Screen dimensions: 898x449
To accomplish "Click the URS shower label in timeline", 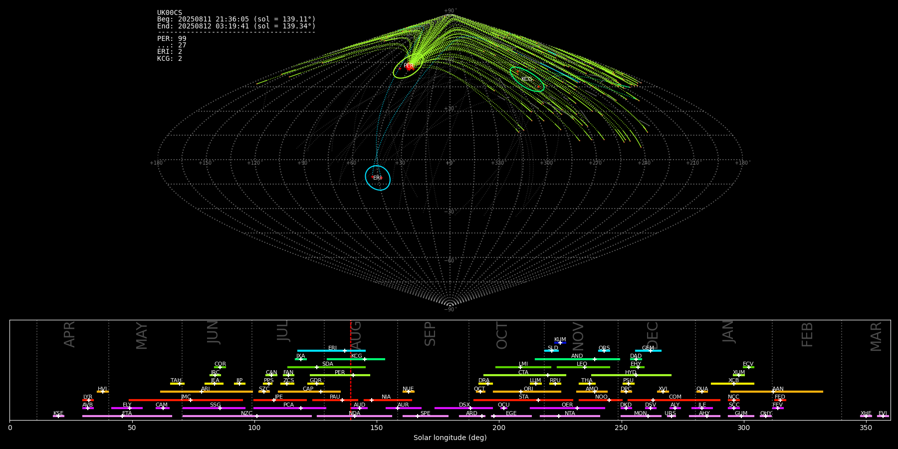I will (x=670, y=413).
